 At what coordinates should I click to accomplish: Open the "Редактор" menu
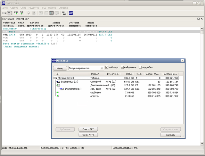34,7
